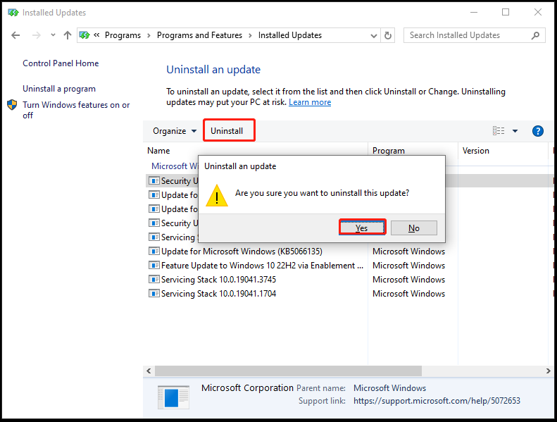557x422 pixels.
Task: Click the Uninstall toolbar button
Action: 227,131
